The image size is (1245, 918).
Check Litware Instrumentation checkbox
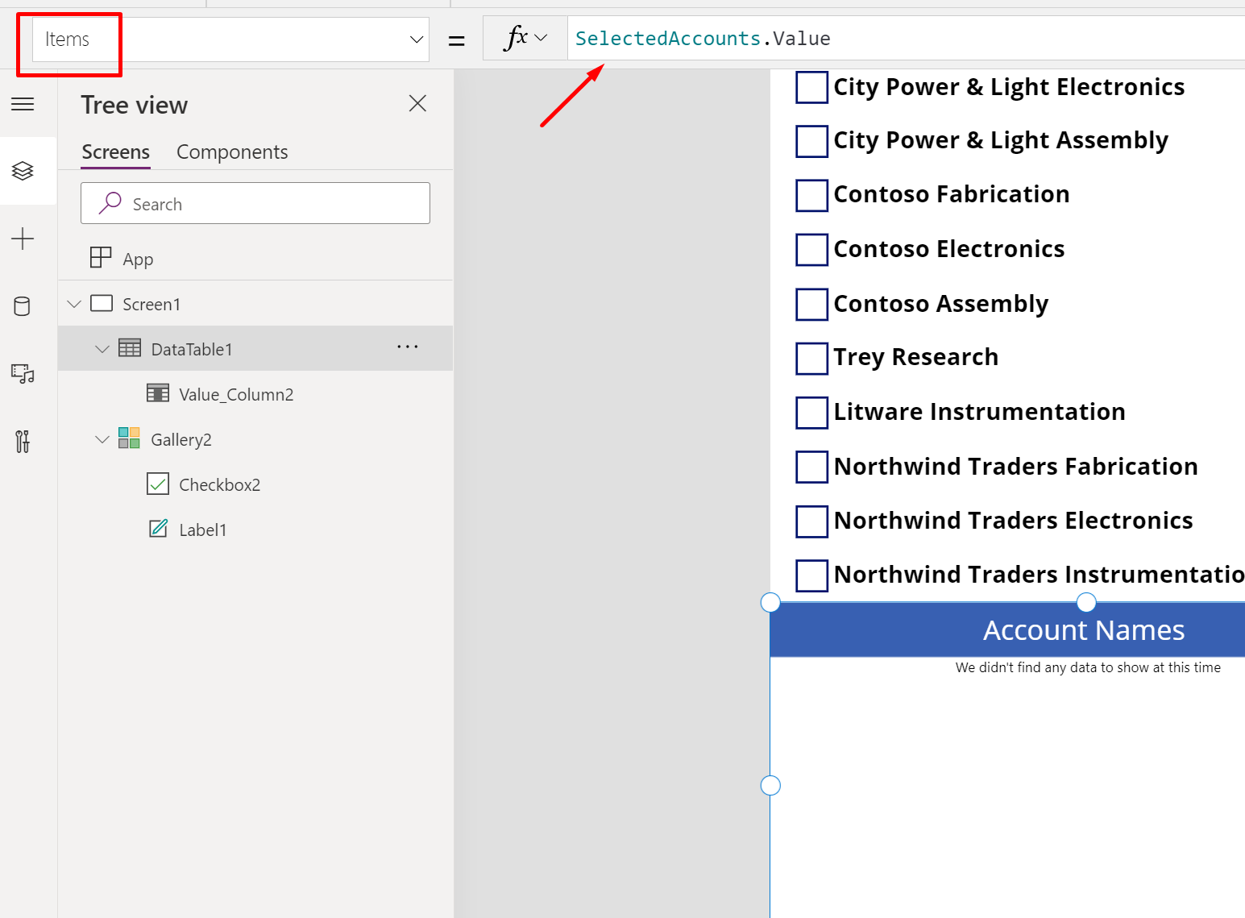pyautogui.click(x=811, y=413)
